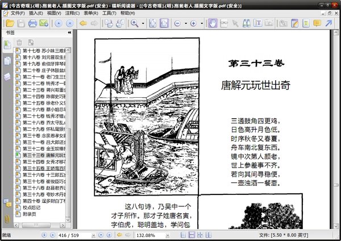The width and height of the screenshot is (341, 241).
Task: Email the document with the envelope icon
Action: [x=44, y=23]
